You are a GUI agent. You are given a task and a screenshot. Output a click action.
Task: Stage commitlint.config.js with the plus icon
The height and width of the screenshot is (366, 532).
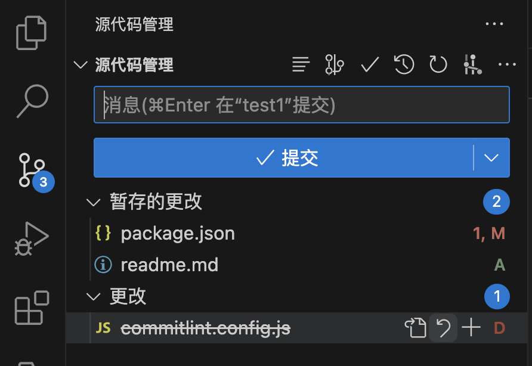[471, 328]
